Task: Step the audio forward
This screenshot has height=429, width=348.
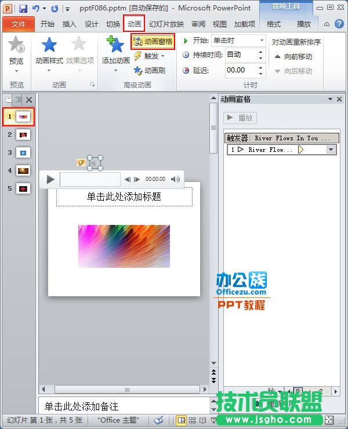Action: (137, 179)
